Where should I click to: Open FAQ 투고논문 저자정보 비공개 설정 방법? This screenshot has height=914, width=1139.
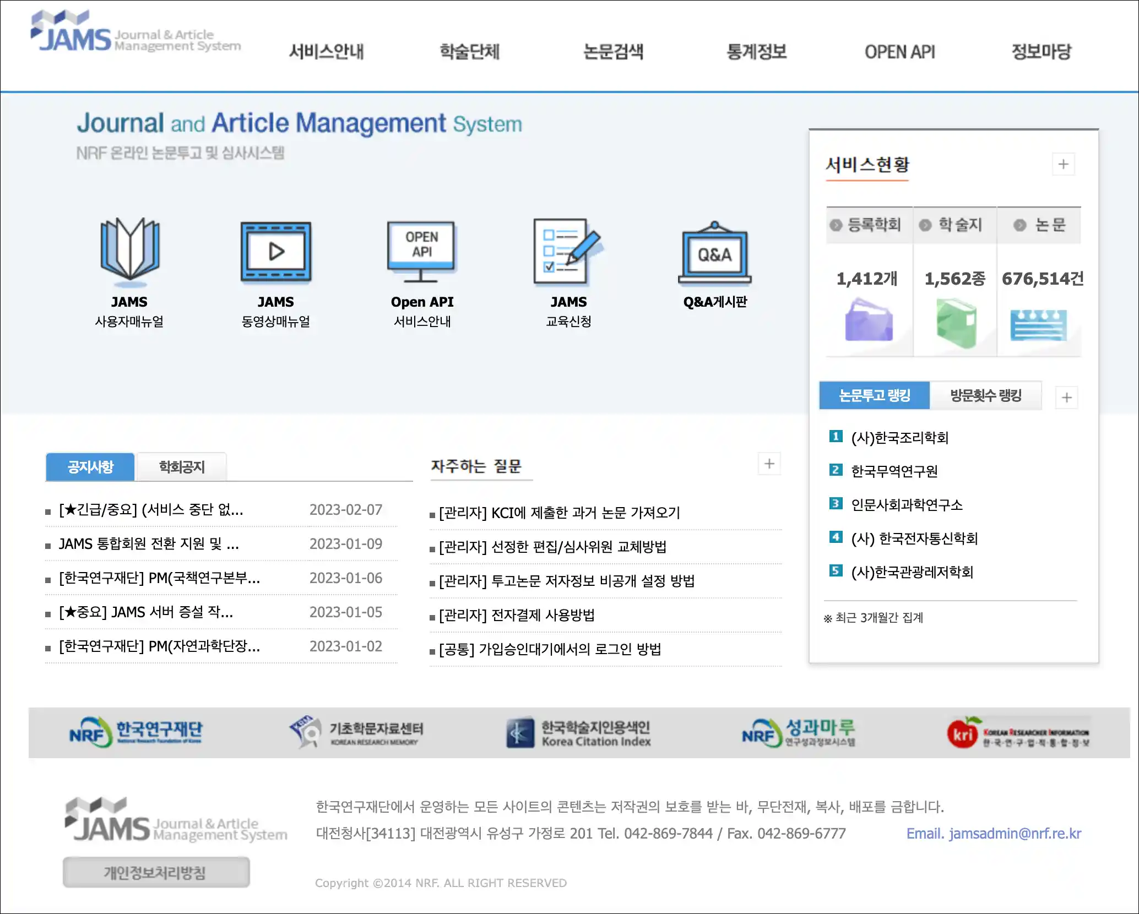[567, 581]
